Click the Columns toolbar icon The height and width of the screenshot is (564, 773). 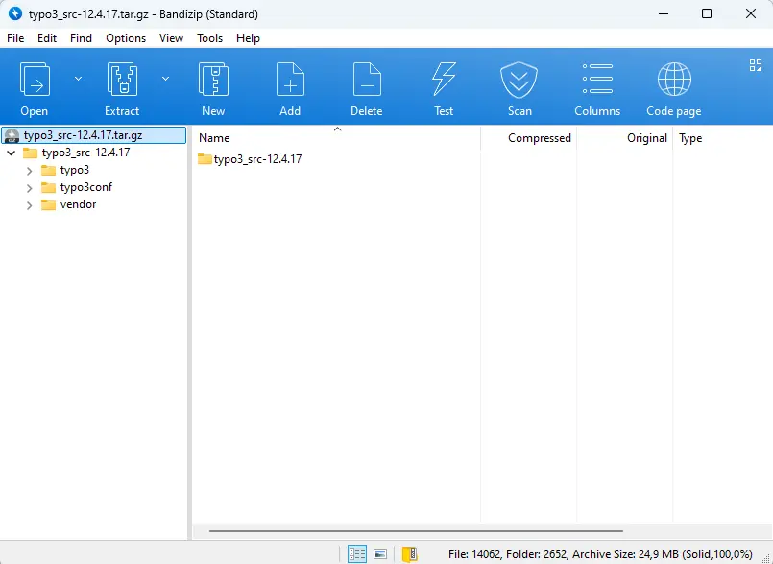596,86
